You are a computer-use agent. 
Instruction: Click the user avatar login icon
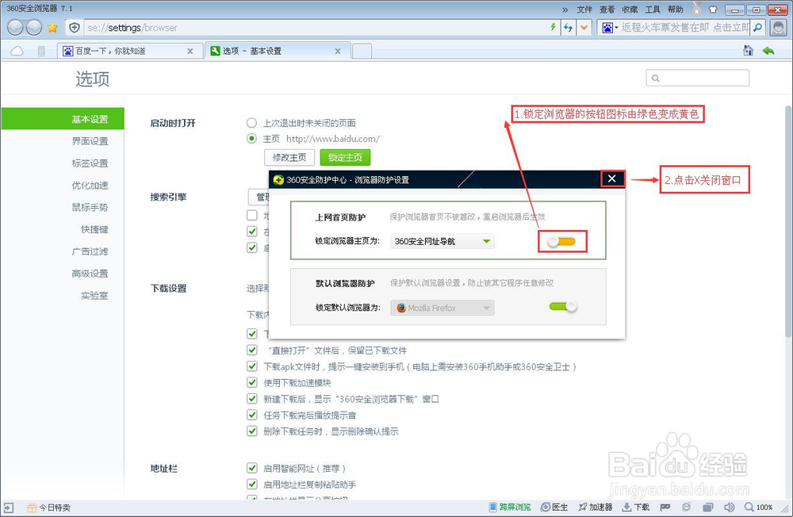[779, 28]
